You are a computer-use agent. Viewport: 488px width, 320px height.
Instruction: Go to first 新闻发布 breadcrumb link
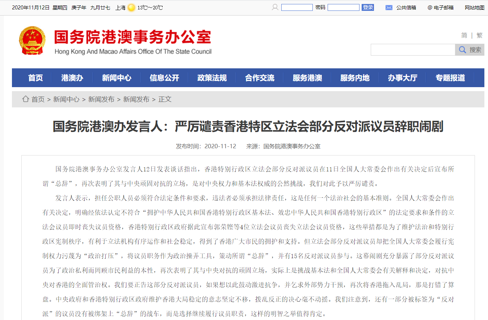pos(101,99)
